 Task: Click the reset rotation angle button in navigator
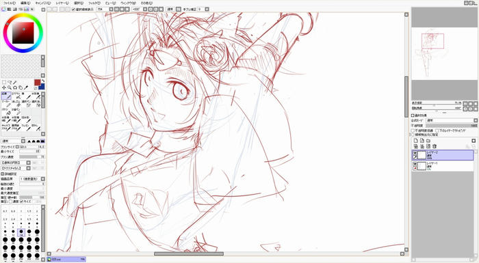[476, 109]
